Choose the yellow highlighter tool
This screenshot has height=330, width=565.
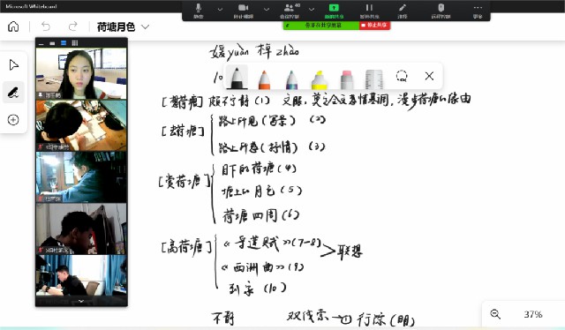tap(319, 79)
